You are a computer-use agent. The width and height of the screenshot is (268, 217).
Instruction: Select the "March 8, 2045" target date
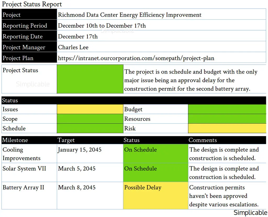pos(77,188)
